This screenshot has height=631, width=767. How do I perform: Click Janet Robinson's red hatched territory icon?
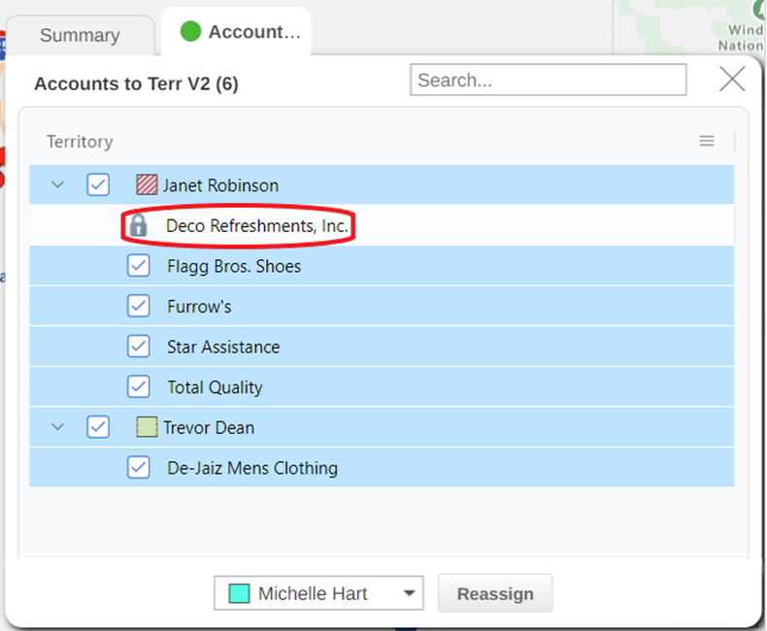(147, 184)
